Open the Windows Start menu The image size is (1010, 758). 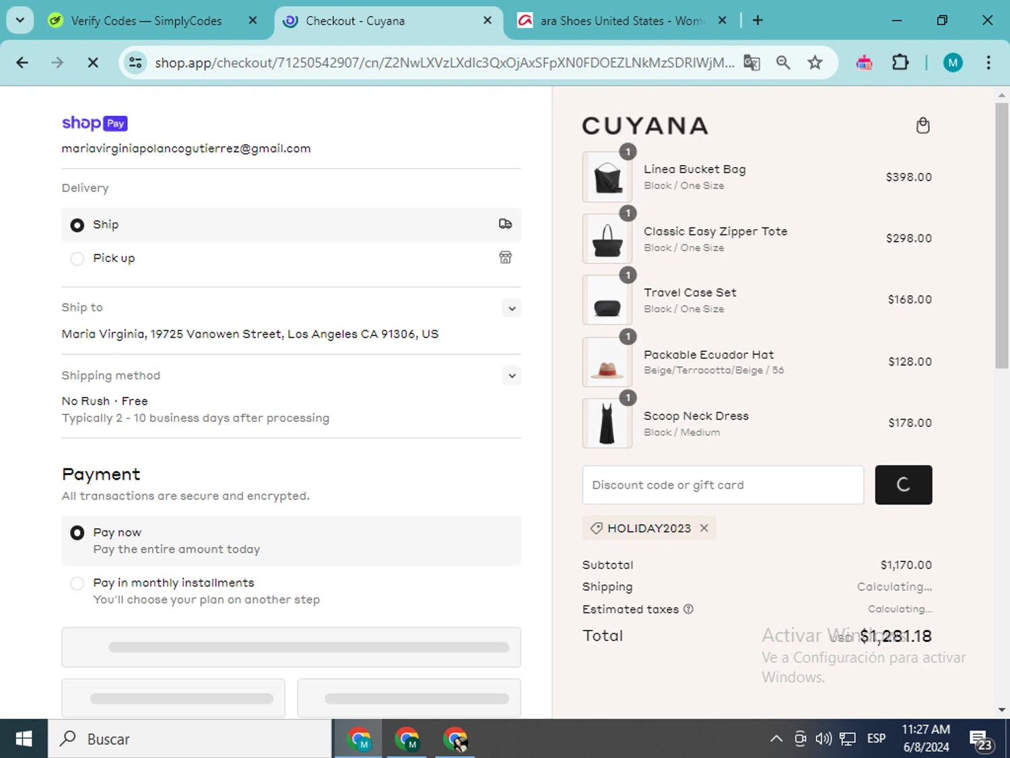pos(24,739)
